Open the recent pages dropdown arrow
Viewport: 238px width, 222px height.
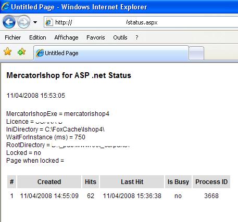pos(35,22)
